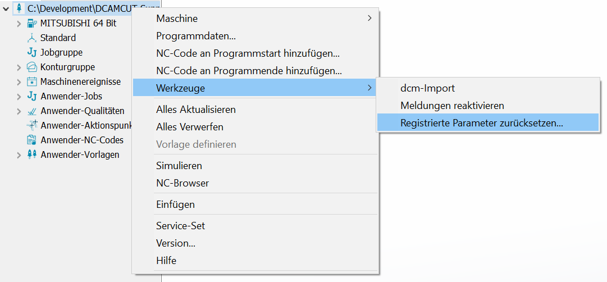
Task: Open the NC-Browser menu entry
Action: point(182,183)
